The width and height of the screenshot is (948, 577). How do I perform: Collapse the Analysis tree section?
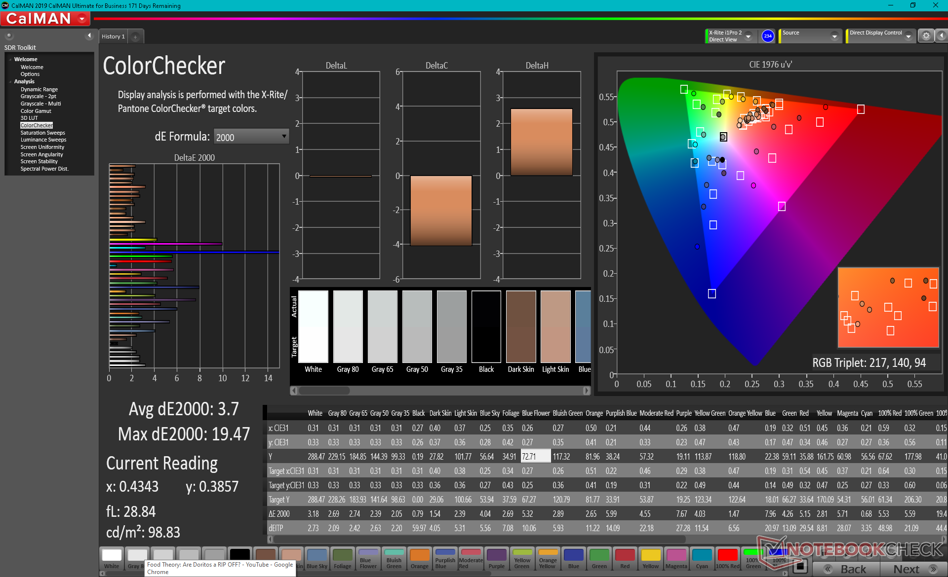pyautogui.click(x=10, y=81)
